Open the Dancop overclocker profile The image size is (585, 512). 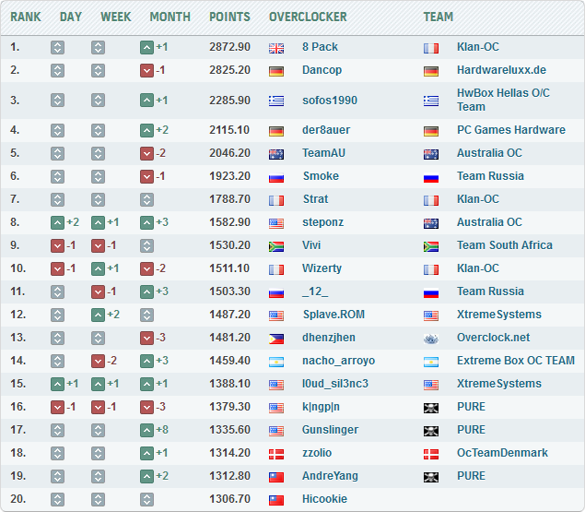322,70
